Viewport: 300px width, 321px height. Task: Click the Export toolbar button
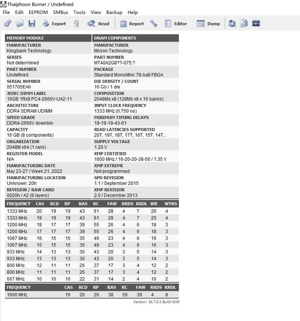54,24
